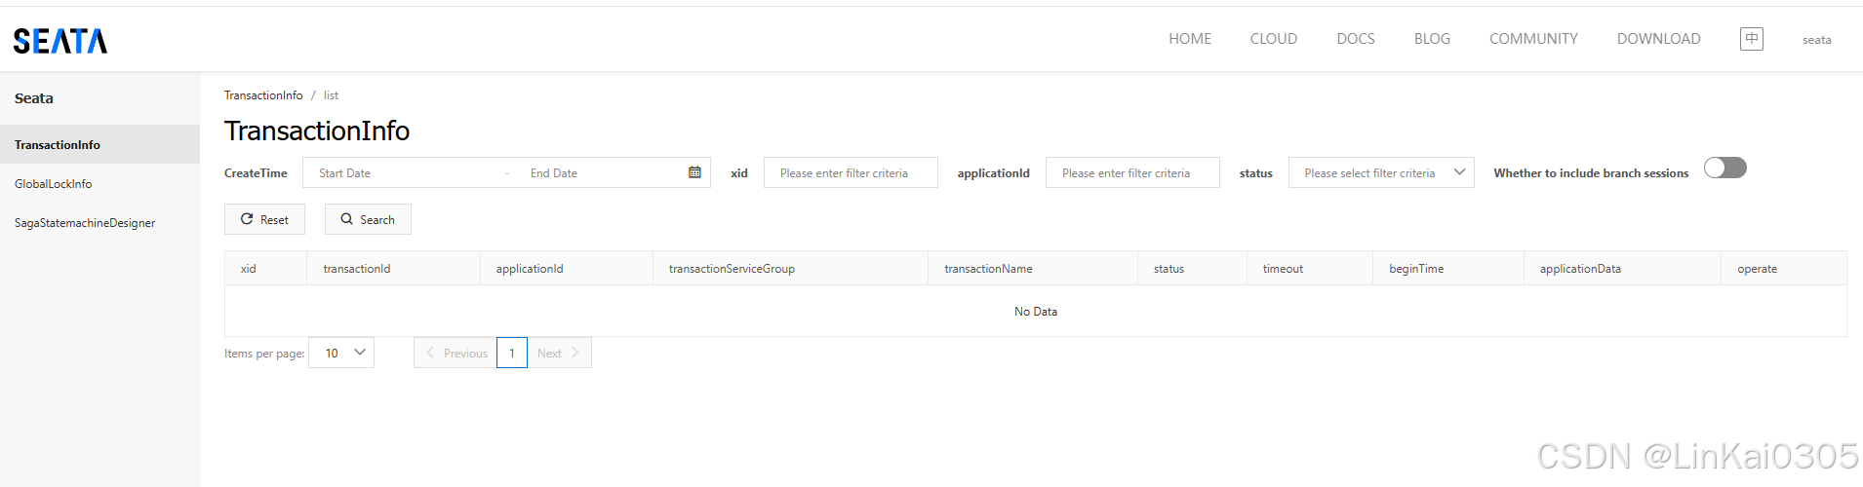1863x487 pixels.
Task: Switch language with the 中 icon
Action: point(1752,39)
